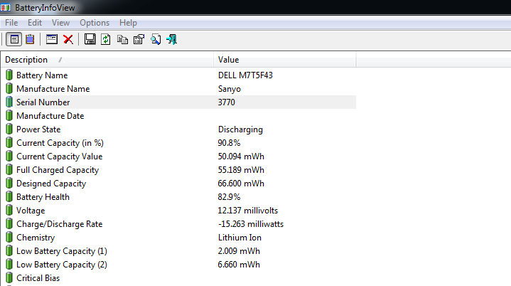This screenshot has height=286, width=511.
Task: Open the HTML report window icon
Action: coord(51,39)
